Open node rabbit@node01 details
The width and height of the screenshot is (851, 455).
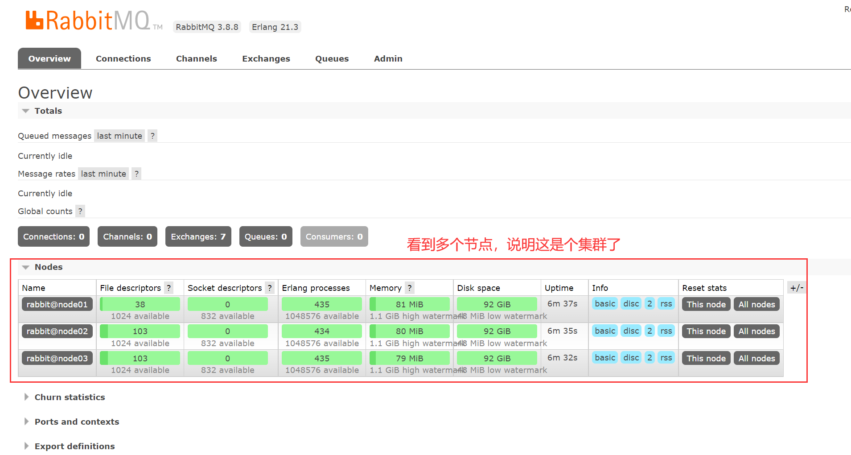click(57, 304)
